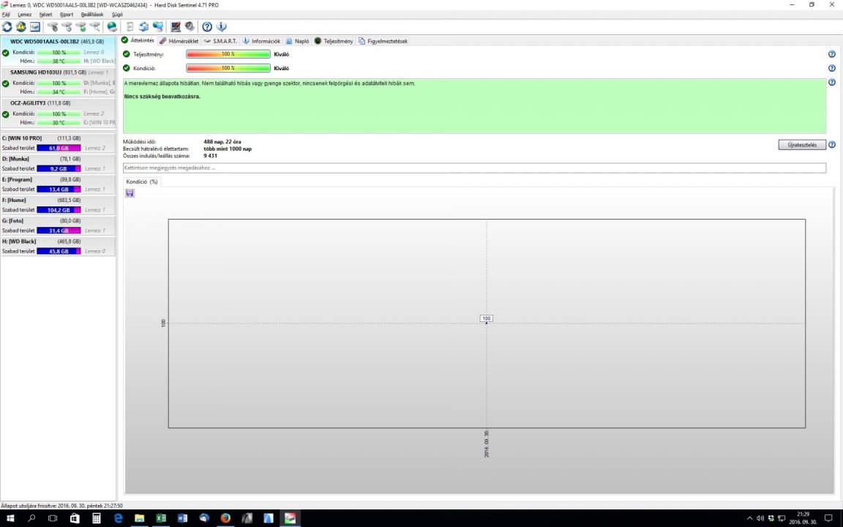Click the purple save icon above the chart
The height and width of the screenshot is (527, 843).
(x=130, y=193)
